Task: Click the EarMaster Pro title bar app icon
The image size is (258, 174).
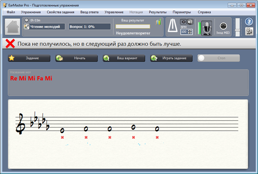Action: [5, 5]
